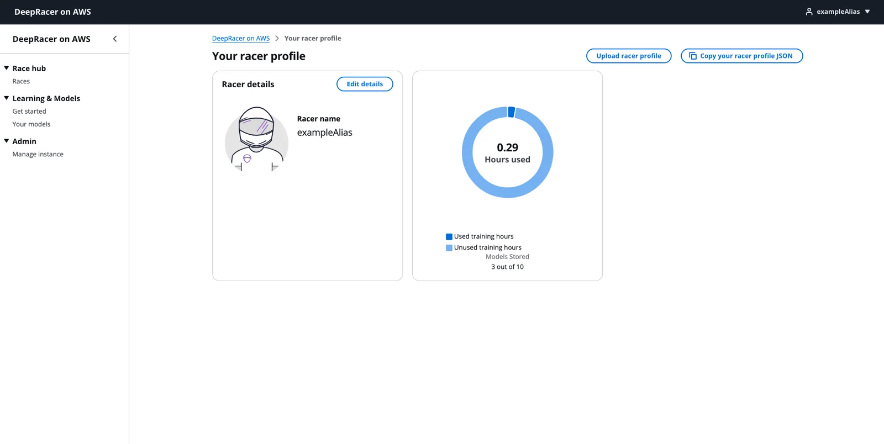Click the Used training hours legend label
The image size is (884, 444).
[x=484, y=236]
